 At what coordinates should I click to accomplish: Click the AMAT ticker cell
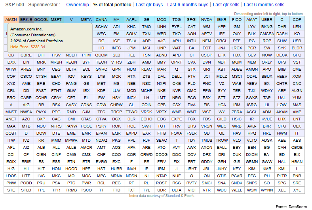pyautogui.click(x=252, y=20)
